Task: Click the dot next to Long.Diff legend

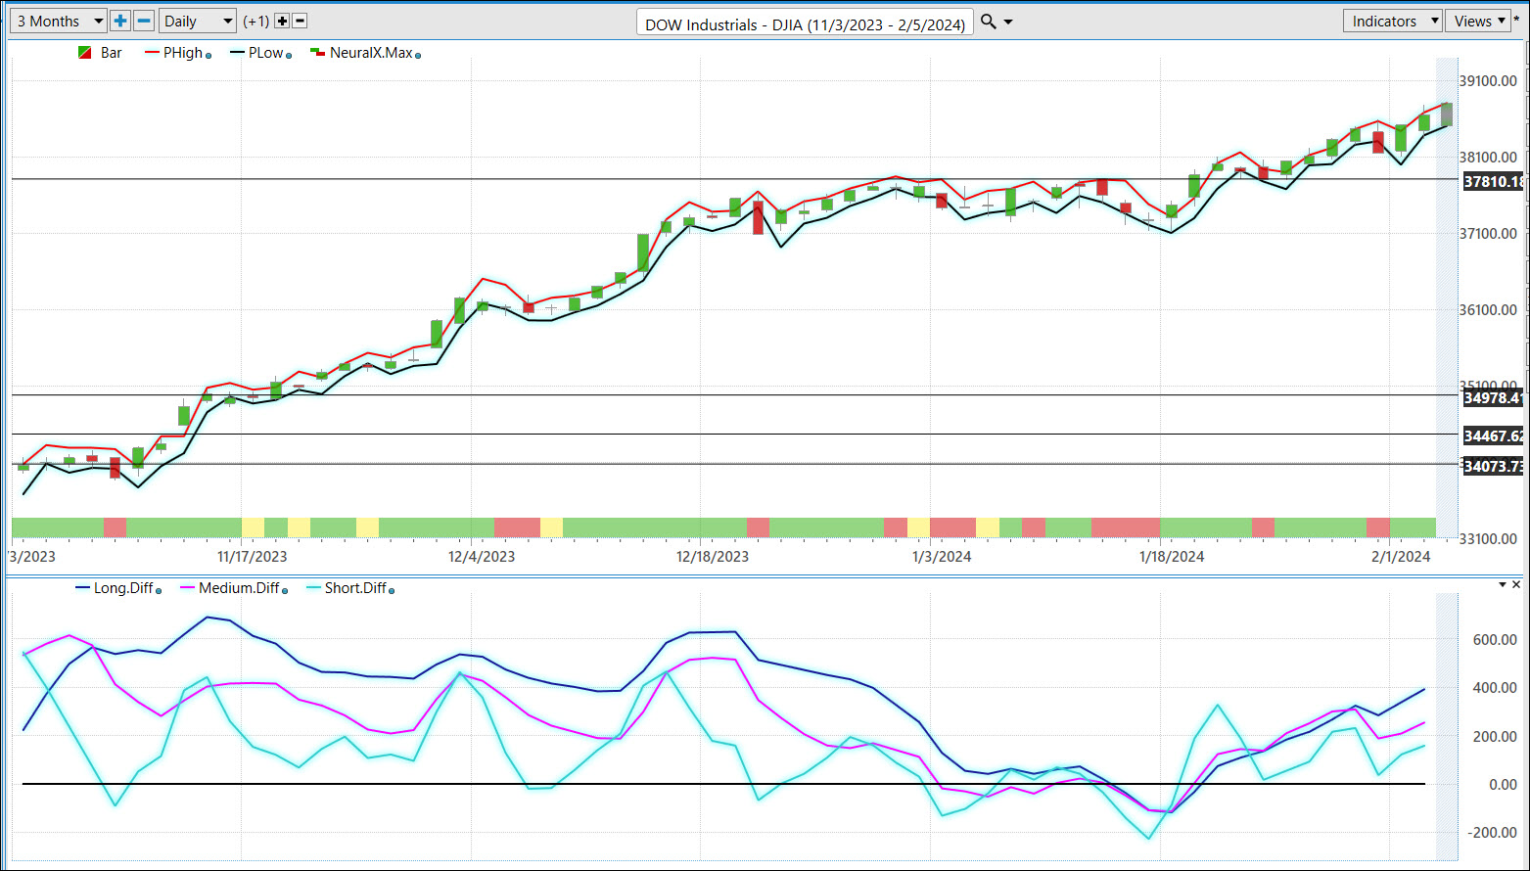Action: [x=159, y=591]
